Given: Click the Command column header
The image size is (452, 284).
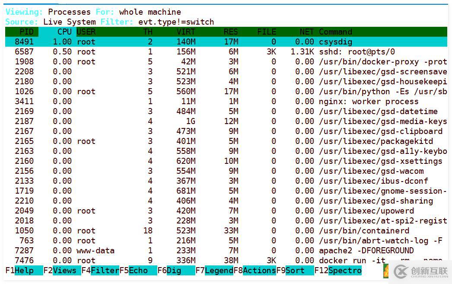Looking at the screenshot, I should [335, 32].
